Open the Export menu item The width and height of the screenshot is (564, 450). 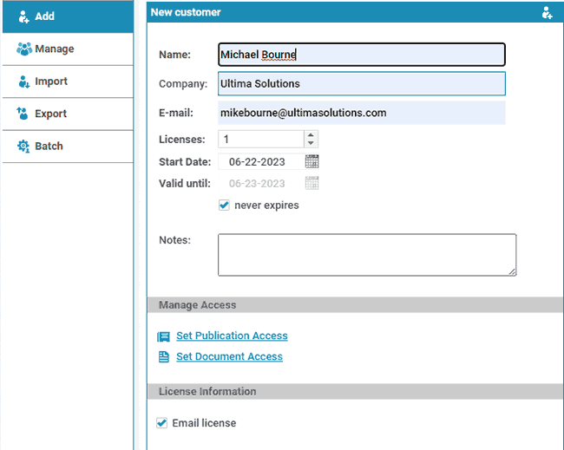(68, 114)
